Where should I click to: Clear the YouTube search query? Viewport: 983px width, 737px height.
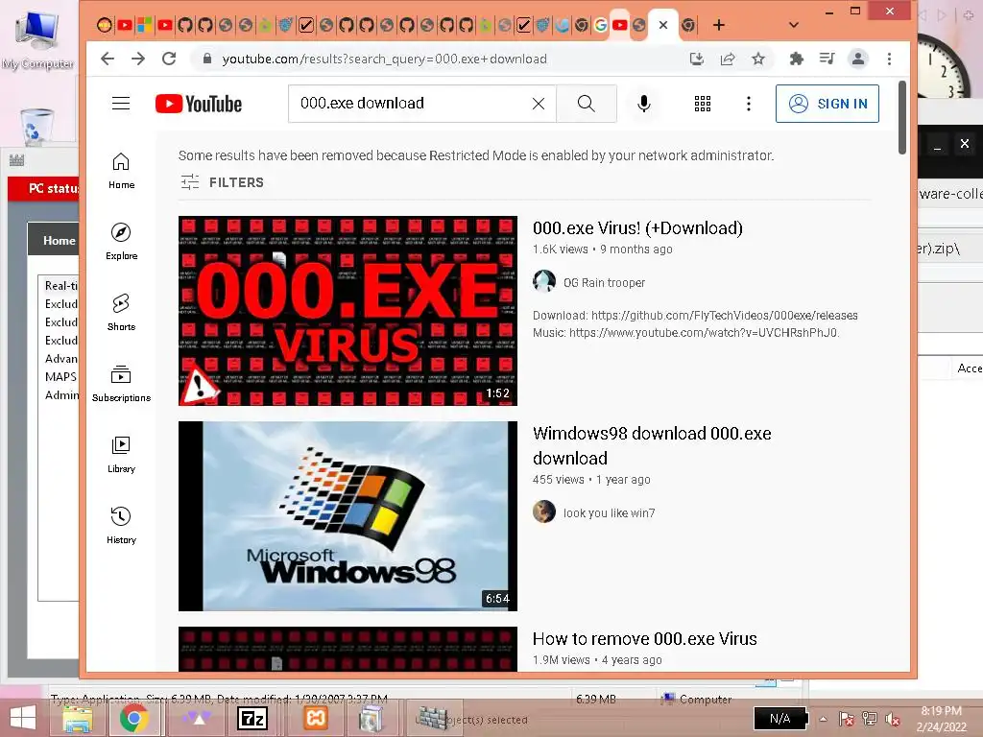coord(538,104)
